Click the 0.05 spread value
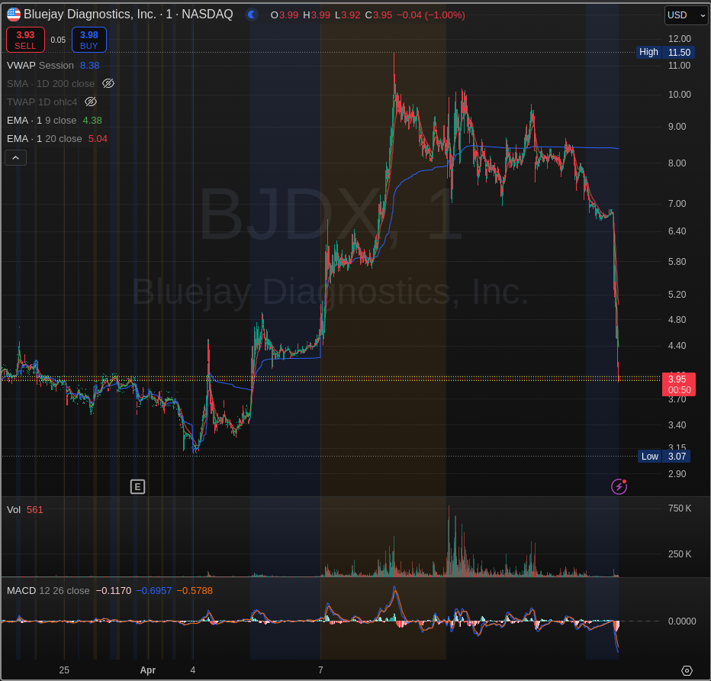This screenshot has width=711, height=681. (x=58, y=40)
